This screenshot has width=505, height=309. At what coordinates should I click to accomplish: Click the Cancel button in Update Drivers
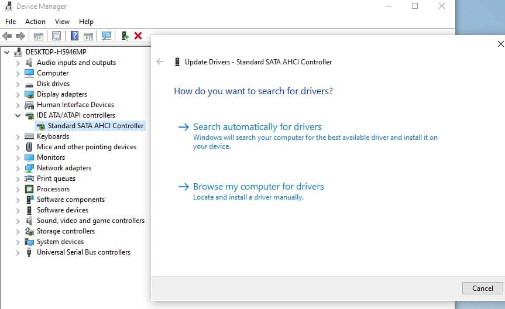(x=482, y=289)
